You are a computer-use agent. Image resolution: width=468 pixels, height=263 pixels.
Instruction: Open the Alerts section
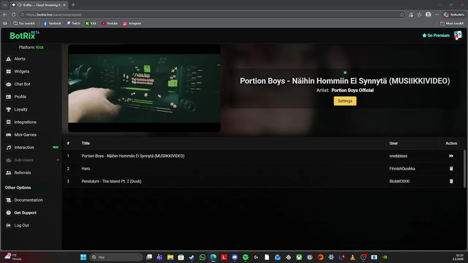(x=20, y=59)
